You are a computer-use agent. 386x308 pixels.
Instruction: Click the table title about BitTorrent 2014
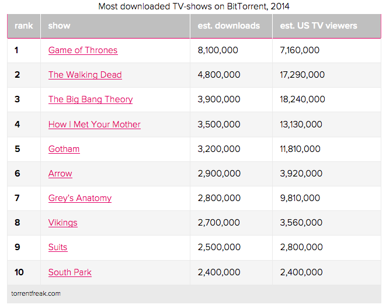(194, 6)
